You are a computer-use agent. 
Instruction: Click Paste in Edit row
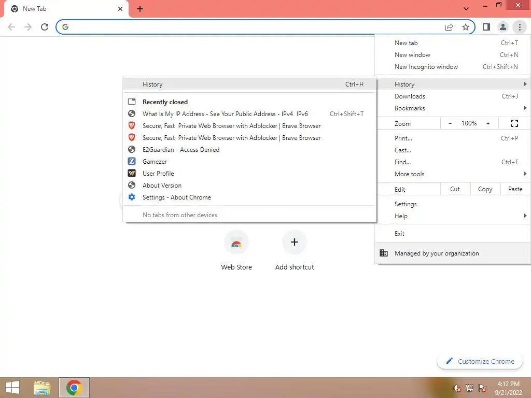[515, 189]
